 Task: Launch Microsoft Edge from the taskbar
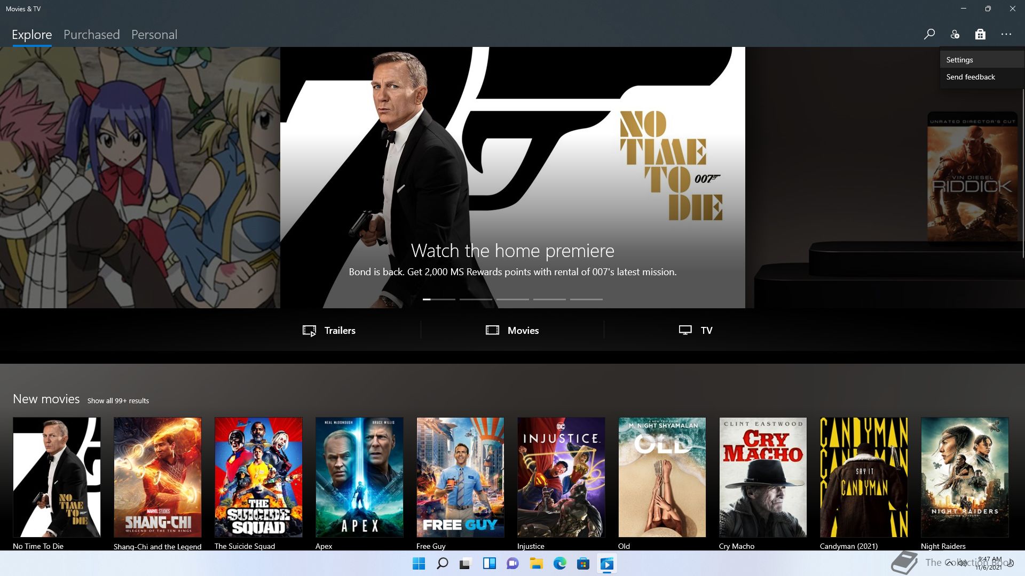(559, 564)
